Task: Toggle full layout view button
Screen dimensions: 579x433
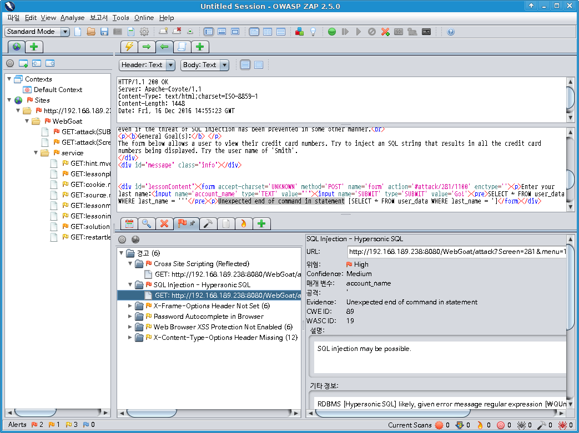Action: tap(235, 32)
